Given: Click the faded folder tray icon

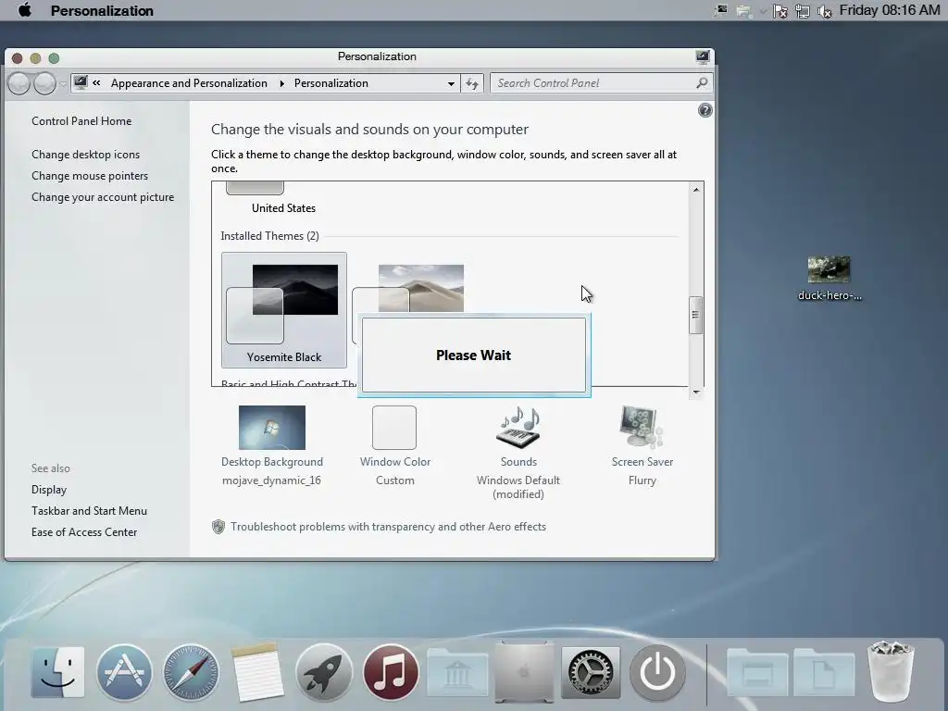Looking at the screenshot, I should (743, 11).
